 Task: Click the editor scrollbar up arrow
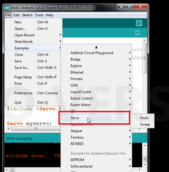click(145, 40)
